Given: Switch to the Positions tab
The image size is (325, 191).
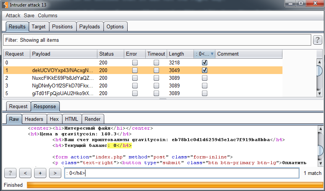Looking at the screenshot, I should coord(62,27).
